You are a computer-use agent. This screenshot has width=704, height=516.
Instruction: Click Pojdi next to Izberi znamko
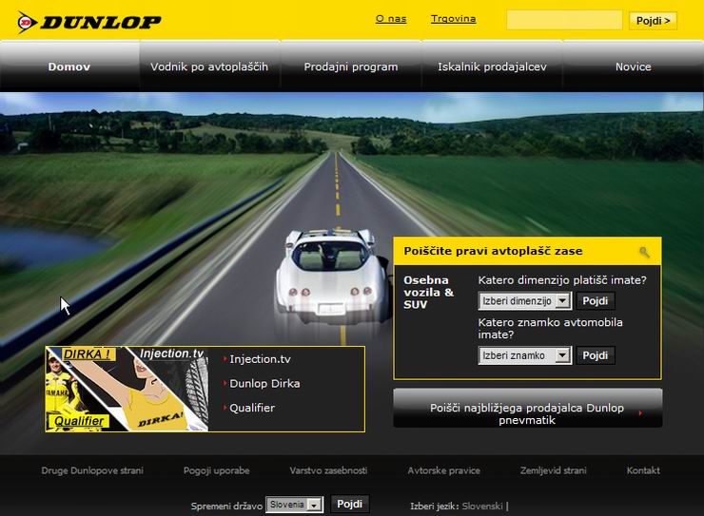[x=596, y=355]
